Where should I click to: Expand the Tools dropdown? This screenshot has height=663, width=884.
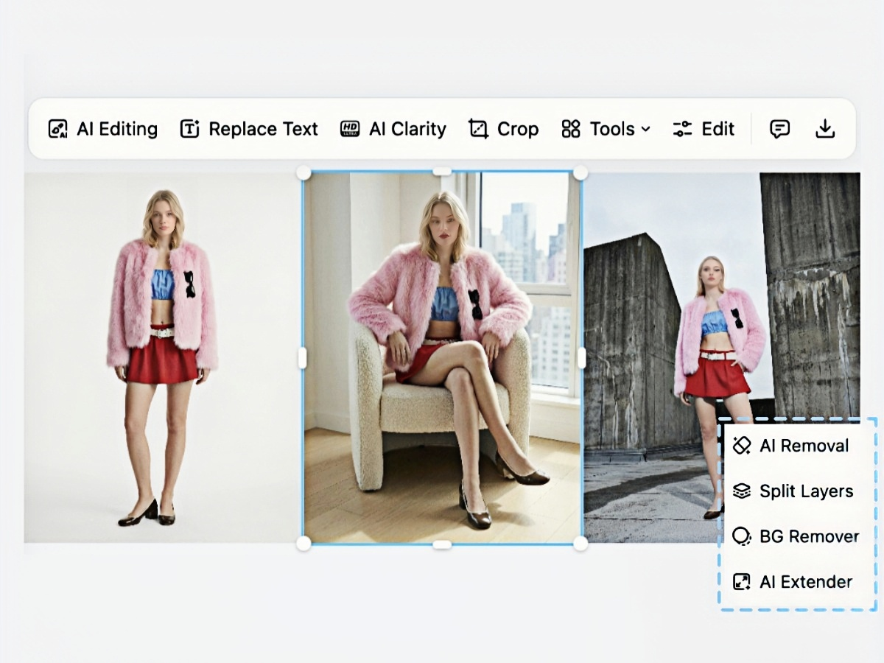coord(604,129)
